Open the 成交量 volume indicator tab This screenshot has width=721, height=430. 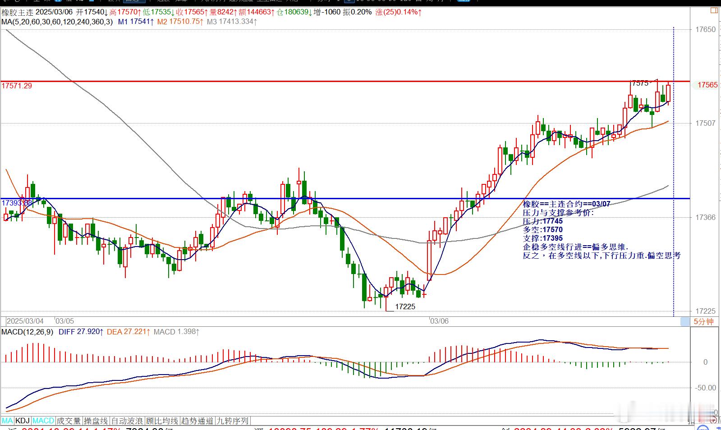[x=69, y=421]
